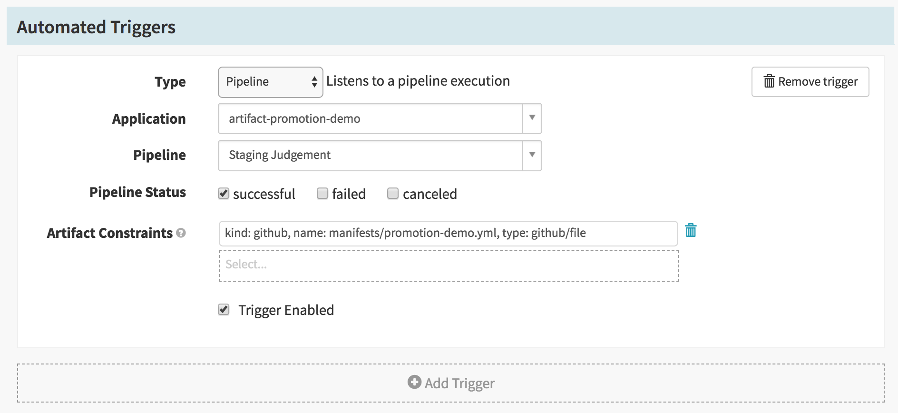Delete the github artifact constraint via trash icon
The image size is (898, 413).
tap(691, 231)
